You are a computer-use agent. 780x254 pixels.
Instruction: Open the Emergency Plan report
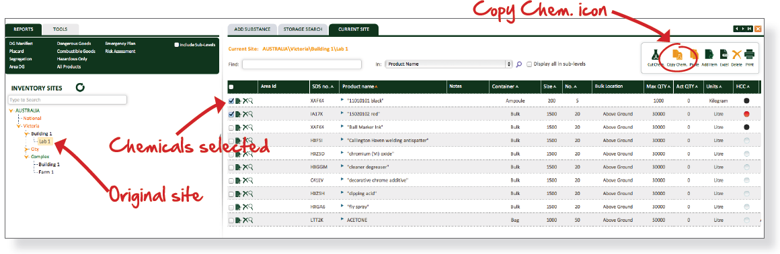[120, 44]
